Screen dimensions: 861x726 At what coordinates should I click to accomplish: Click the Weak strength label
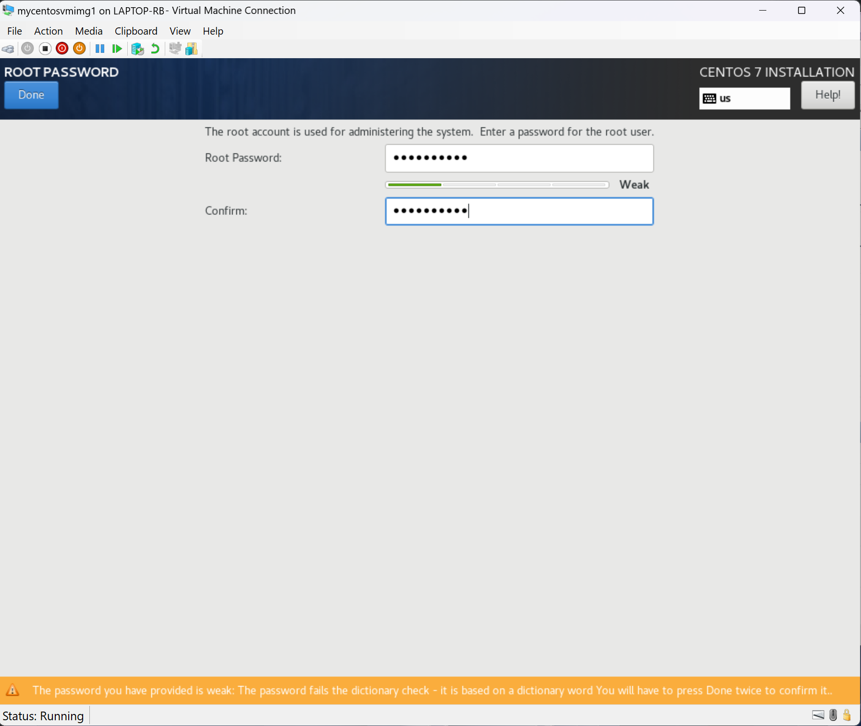(x=634, y=185)
